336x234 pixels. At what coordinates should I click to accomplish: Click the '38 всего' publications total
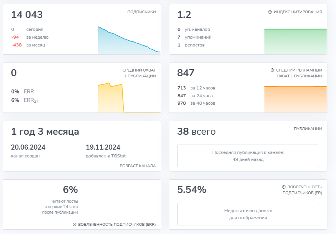point(196,132)
